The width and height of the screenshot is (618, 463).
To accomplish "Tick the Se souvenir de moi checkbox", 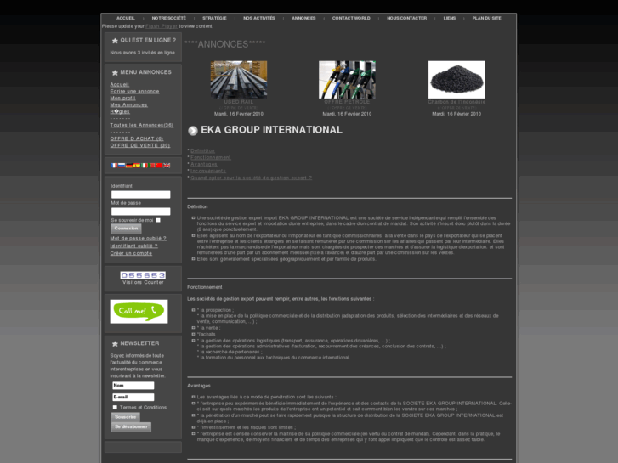I will point(158,220).
